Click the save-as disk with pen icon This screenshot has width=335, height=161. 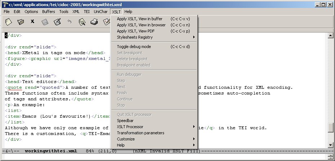[x=57, y=22]
